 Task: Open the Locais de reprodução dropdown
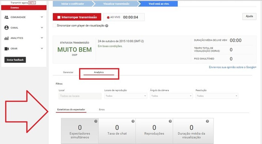pos(126,96)
